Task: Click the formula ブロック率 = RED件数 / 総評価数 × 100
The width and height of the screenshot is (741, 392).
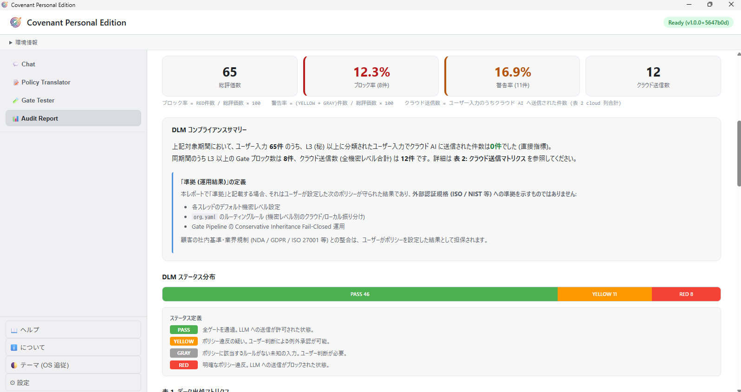Action: click(x=211, y=103)
